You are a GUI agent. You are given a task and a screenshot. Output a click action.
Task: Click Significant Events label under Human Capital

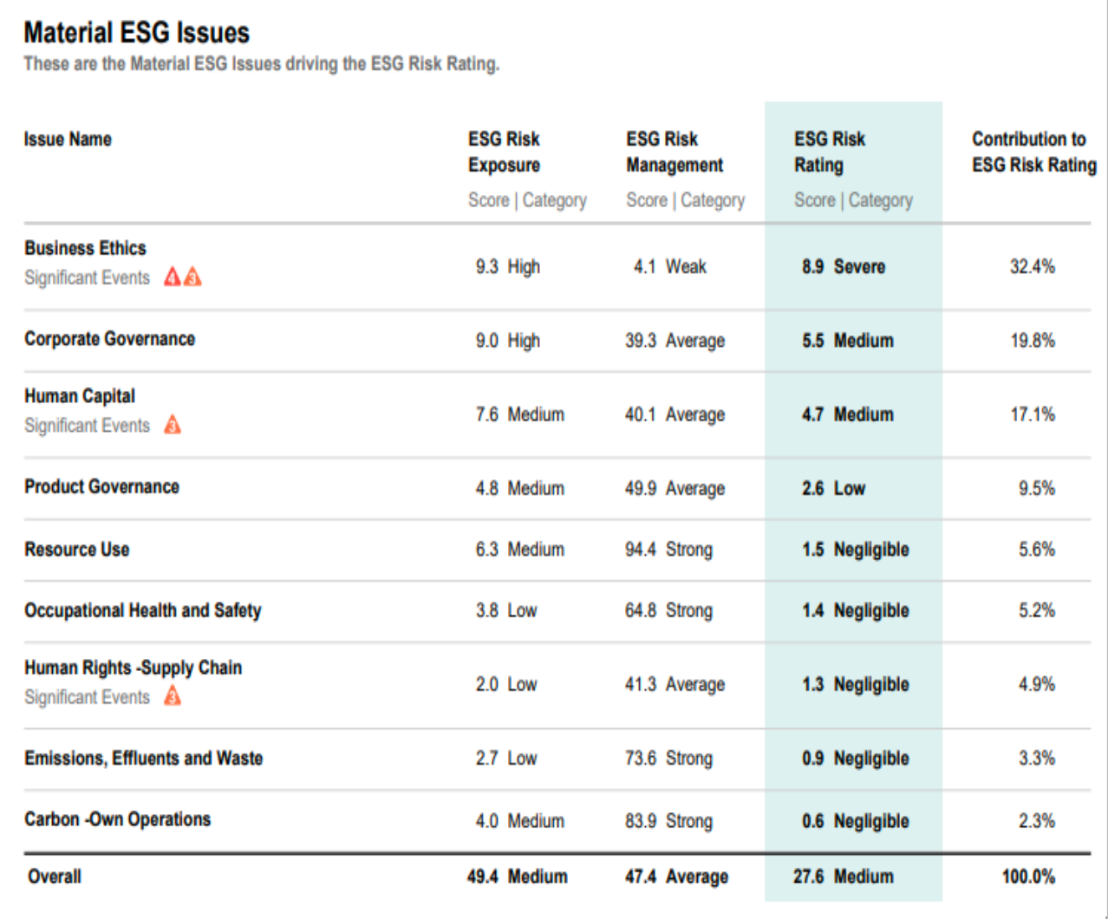coord(87,426)
